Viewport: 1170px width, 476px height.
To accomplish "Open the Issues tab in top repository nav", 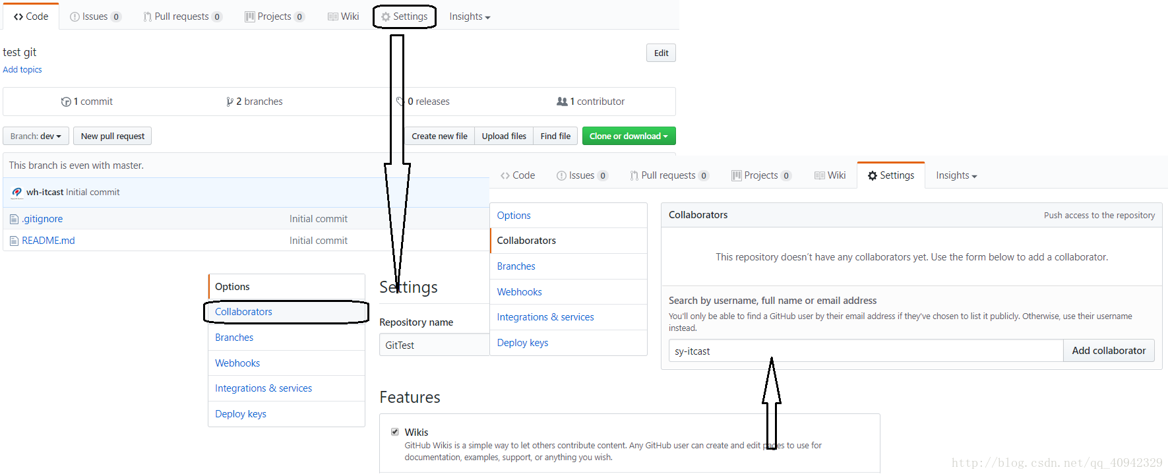I will click(x=96, y=16).
